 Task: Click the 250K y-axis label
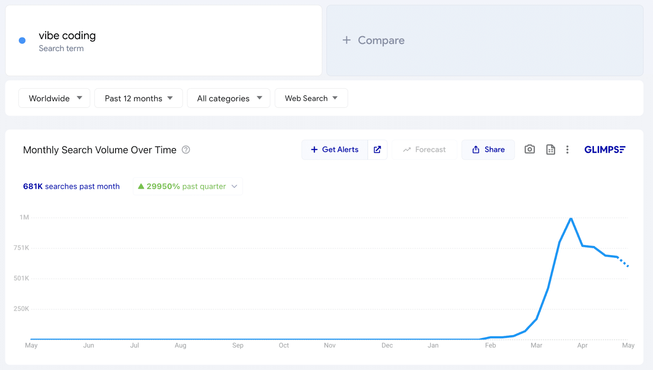(21, 309)
